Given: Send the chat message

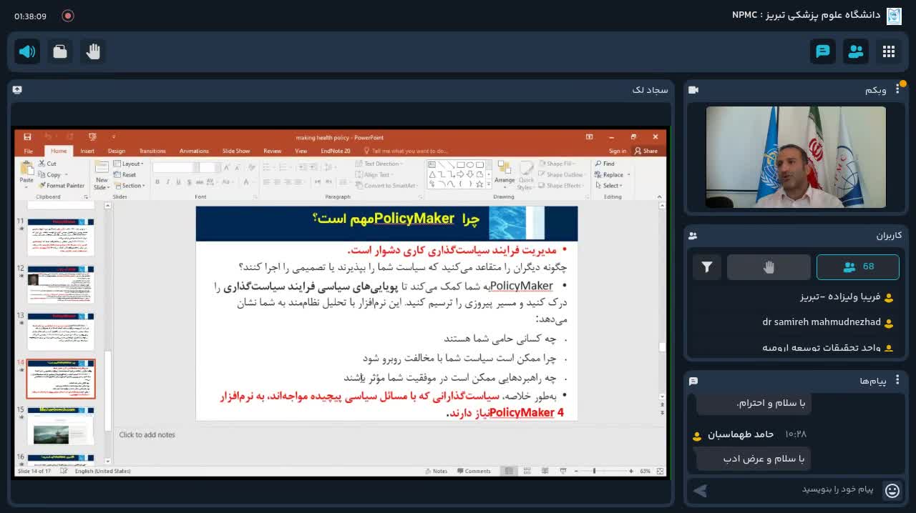Looking at the screenshot, I should click(701, 490).
